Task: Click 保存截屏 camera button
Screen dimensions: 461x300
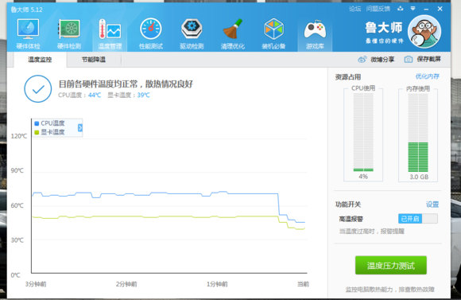Action: coord(423,59)
